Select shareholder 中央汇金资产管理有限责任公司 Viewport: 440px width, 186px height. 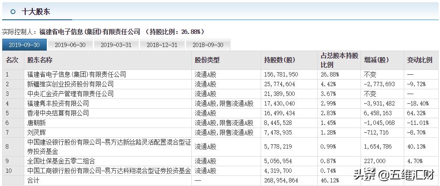(70, 94)
